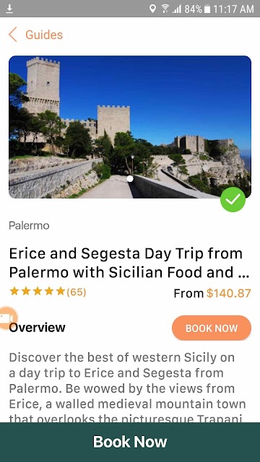
Task: Select the Overview section heading
Action: pyautogui.click(x=37, y=328)
